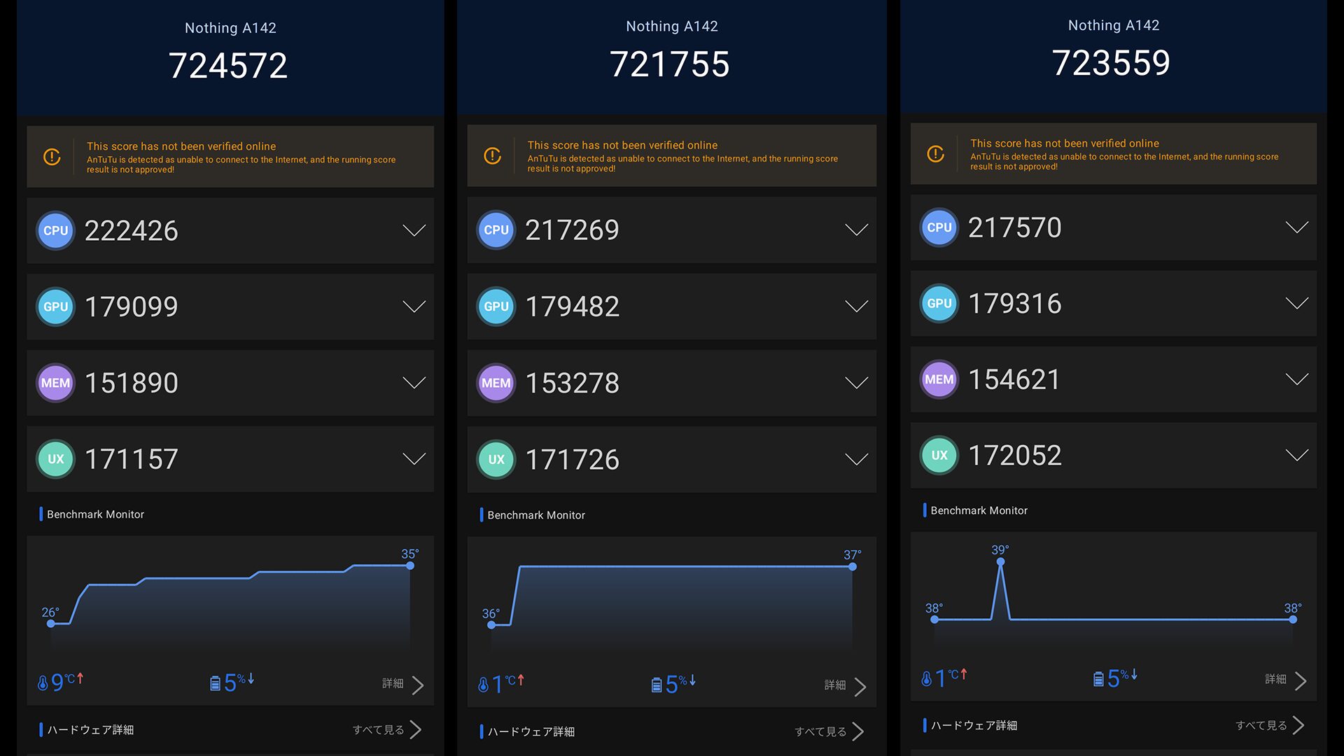Click the MEM icon beside 154621

coord(939,379)
